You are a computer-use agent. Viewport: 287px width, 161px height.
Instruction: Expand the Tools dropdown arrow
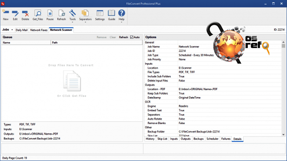tap(73, 22)
